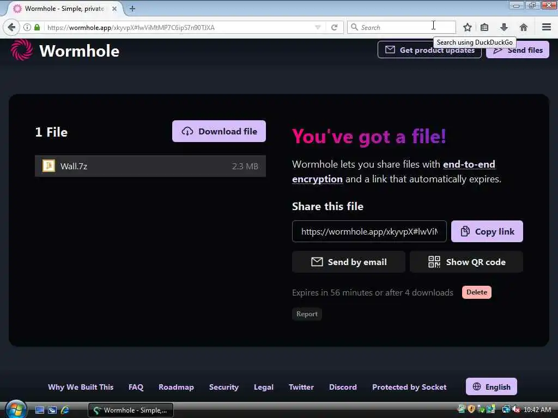Select the Wormhole - Simple, private tab
The image size is (558, 418).
pyautogui.click(x=64, y=9)
